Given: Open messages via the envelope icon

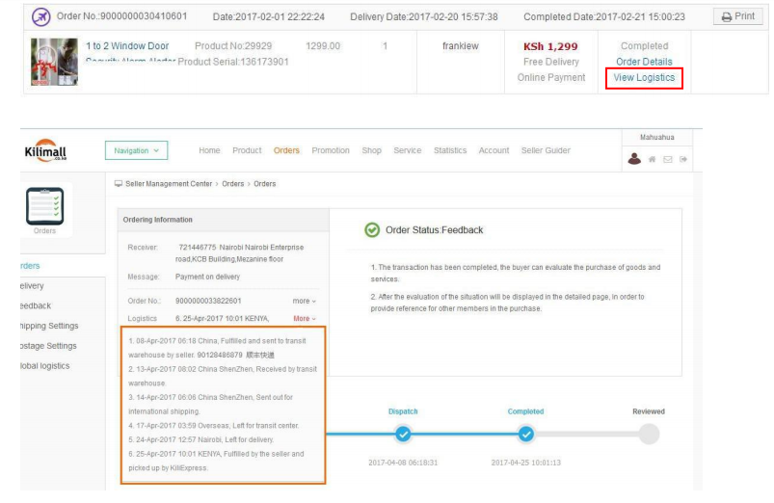Looking at the screenshot, I should point(667,160).
